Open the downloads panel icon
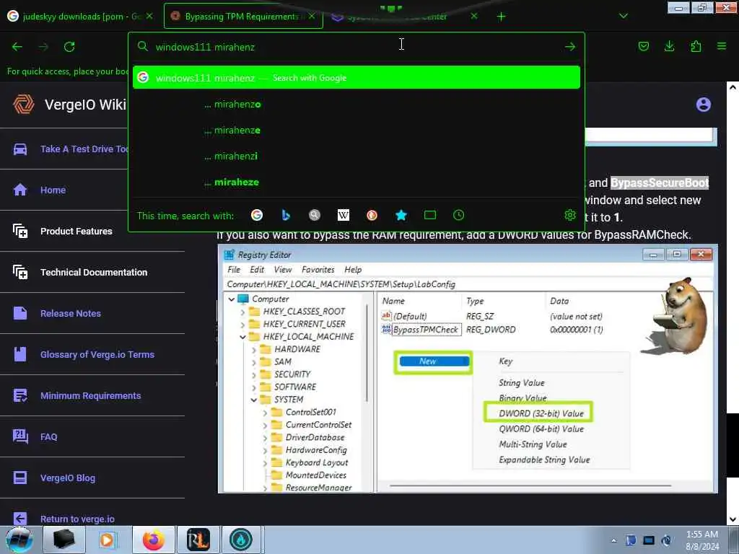739x554 pixels. coord(669,46)
